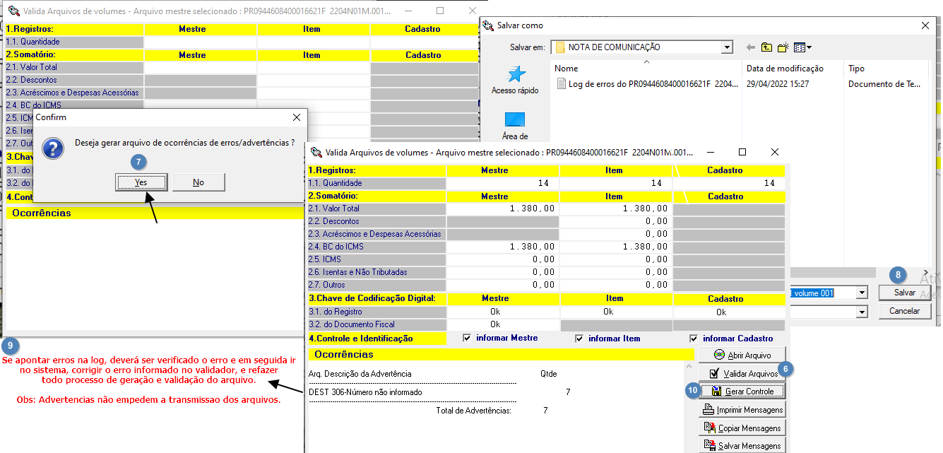Click Total de Advertências line
Image resolution: width=943 pixels, height=453 pixels.
point(492,410)
